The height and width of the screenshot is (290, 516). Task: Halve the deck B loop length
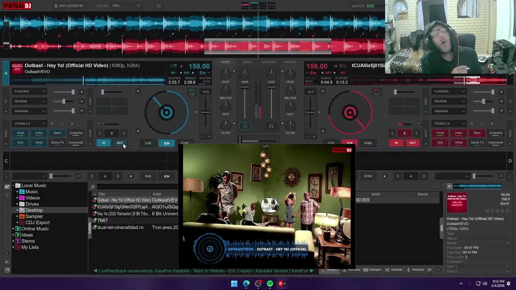tap(392, 133)
